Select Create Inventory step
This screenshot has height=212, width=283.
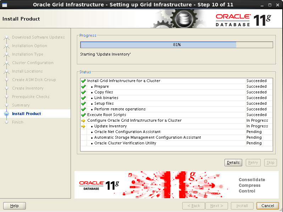coord(28,88)
